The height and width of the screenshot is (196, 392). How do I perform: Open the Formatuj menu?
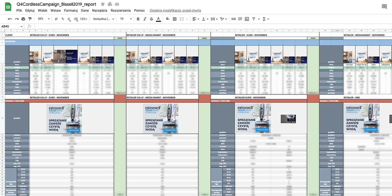click(x=71, y=10)
